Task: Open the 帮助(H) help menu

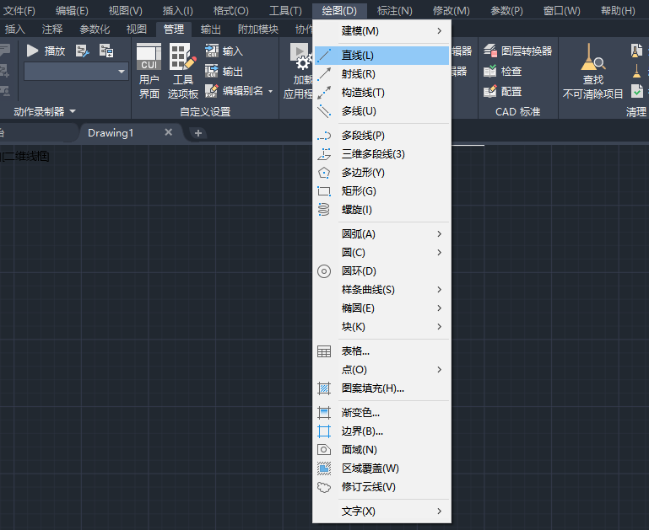Action: [x=618, y=11]
